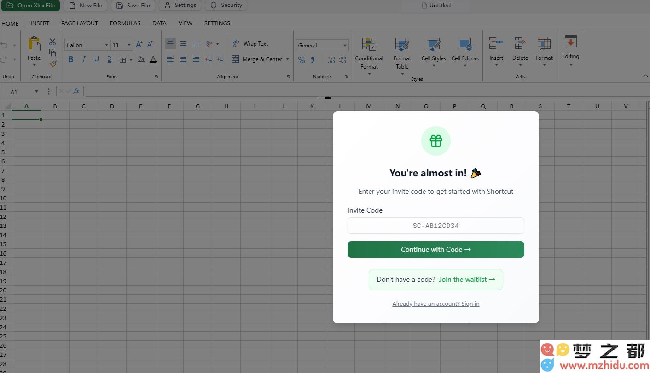Open the Editing menu

tap(571, 51)
